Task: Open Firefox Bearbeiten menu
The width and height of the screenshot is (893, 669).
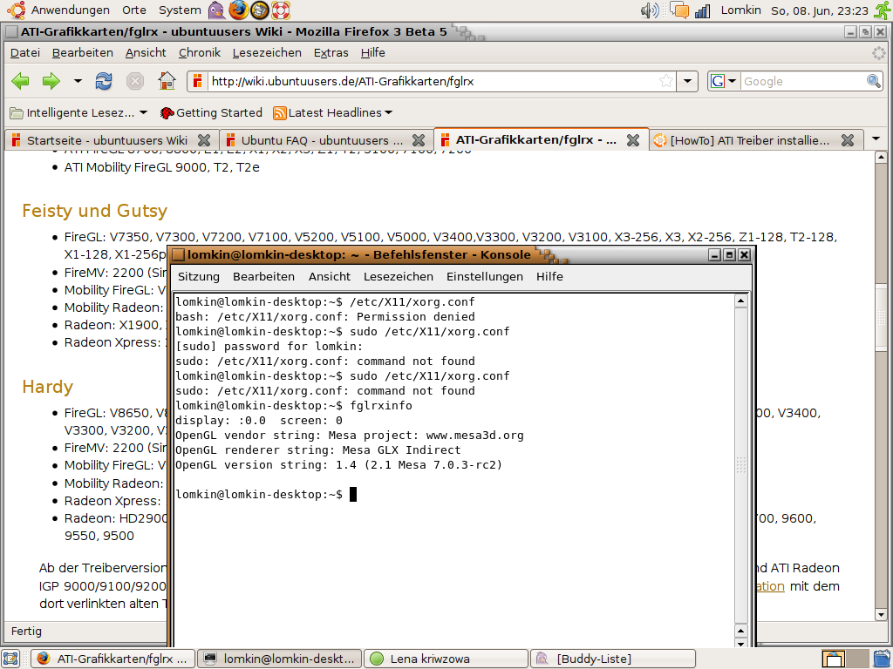Action: [x=83, y=53]
